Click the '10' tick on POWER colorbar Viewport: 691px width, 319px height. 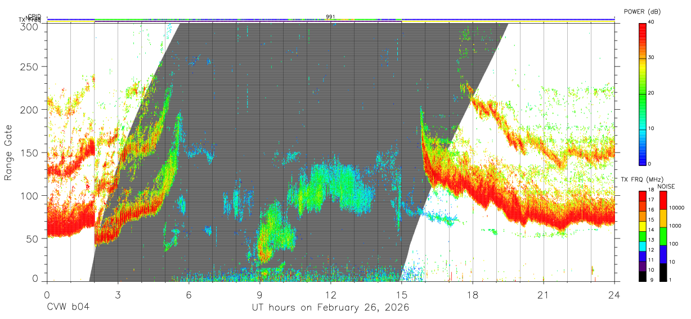(650, 128)
